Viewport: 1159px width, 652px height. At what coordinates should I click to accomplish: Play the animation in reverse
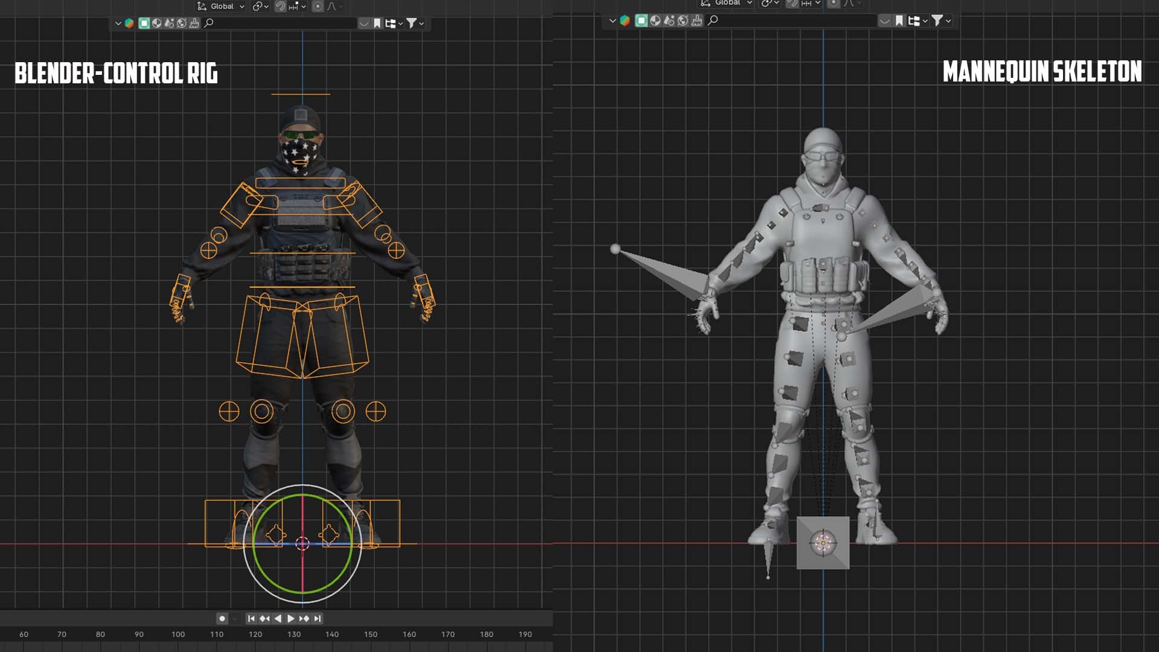(278, 619)
